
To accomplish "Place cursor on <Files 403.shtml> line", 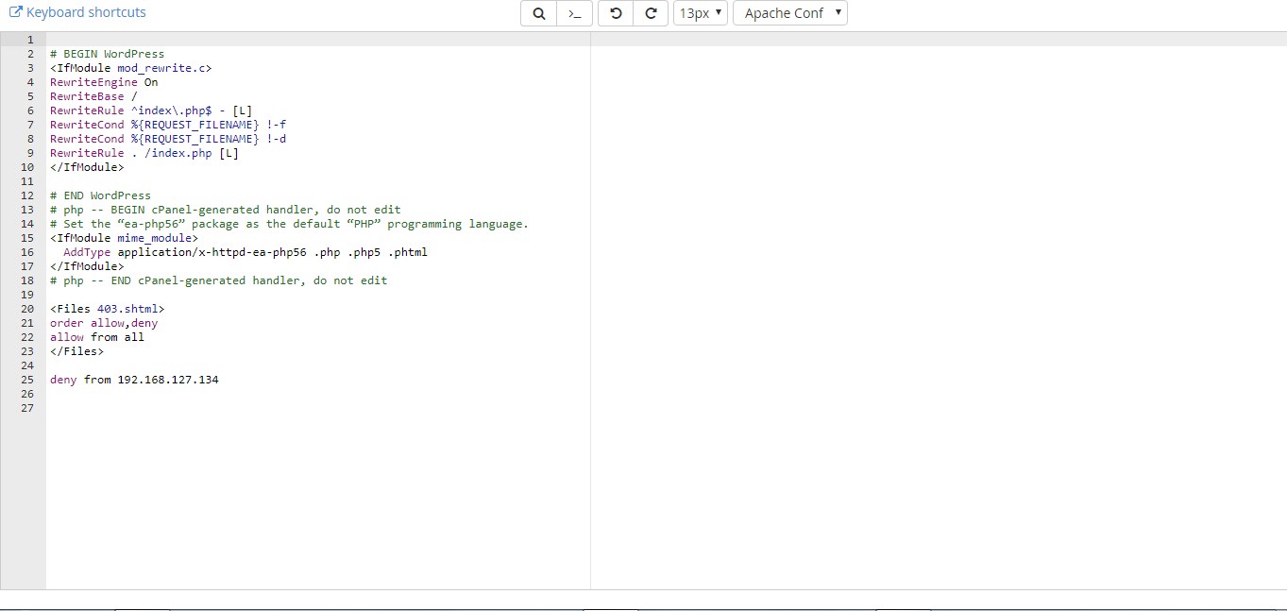I will 107,309.
